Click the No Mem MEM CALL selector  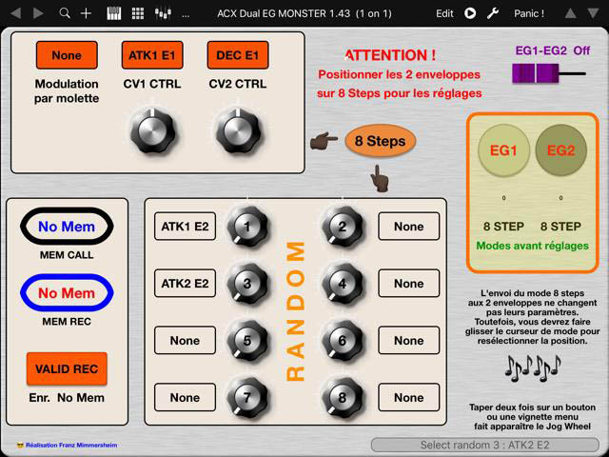pos(67,227)
